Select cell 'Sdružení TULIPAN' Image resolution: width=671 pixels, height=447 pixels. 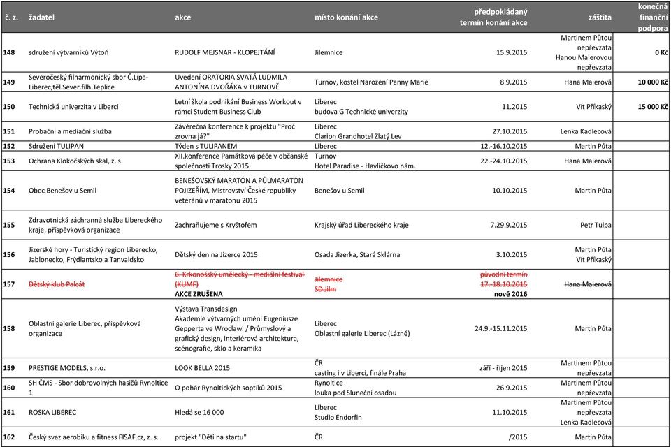pyautogui.click(x=56, y=146)
